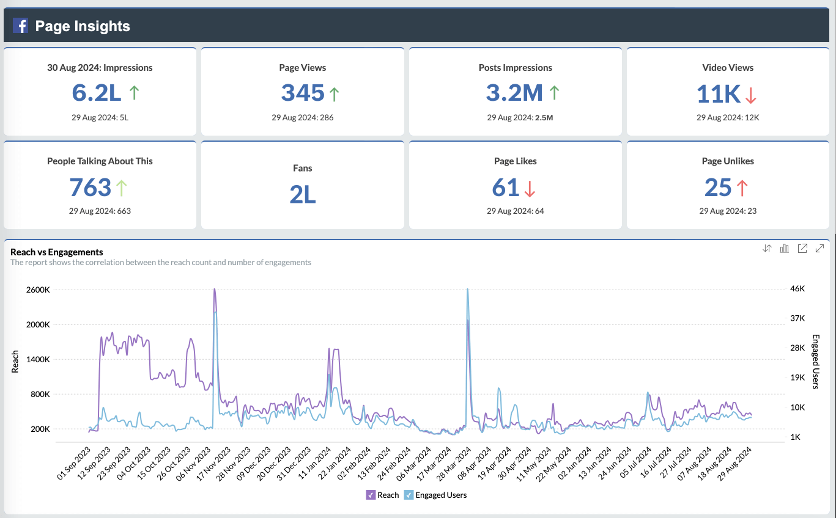Click the sort arrows icon on the chart
The width and height of the screenshot is (836, 518).
767,248
